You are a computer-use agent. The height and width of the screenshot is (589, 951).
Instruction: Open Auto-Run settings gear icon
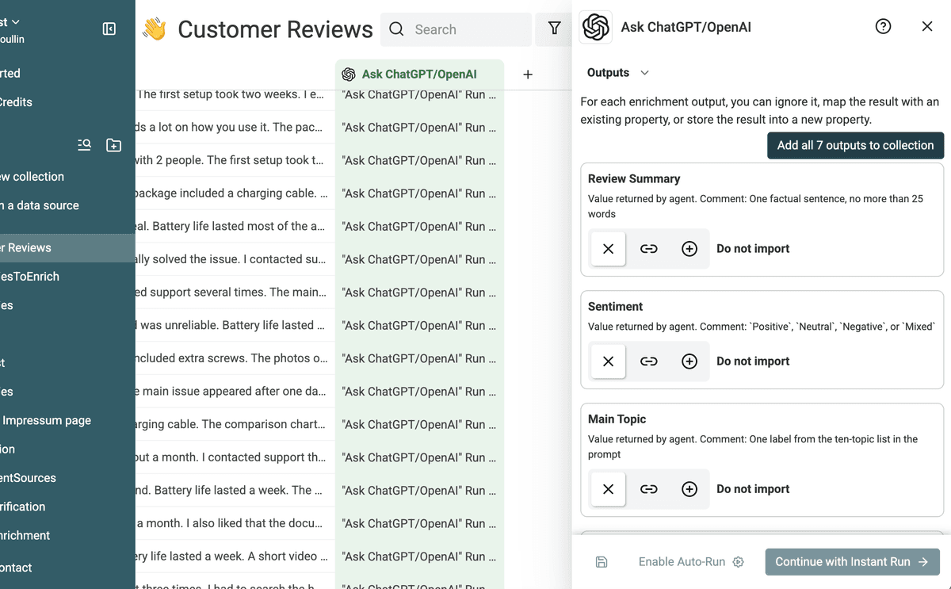(739, 562)
